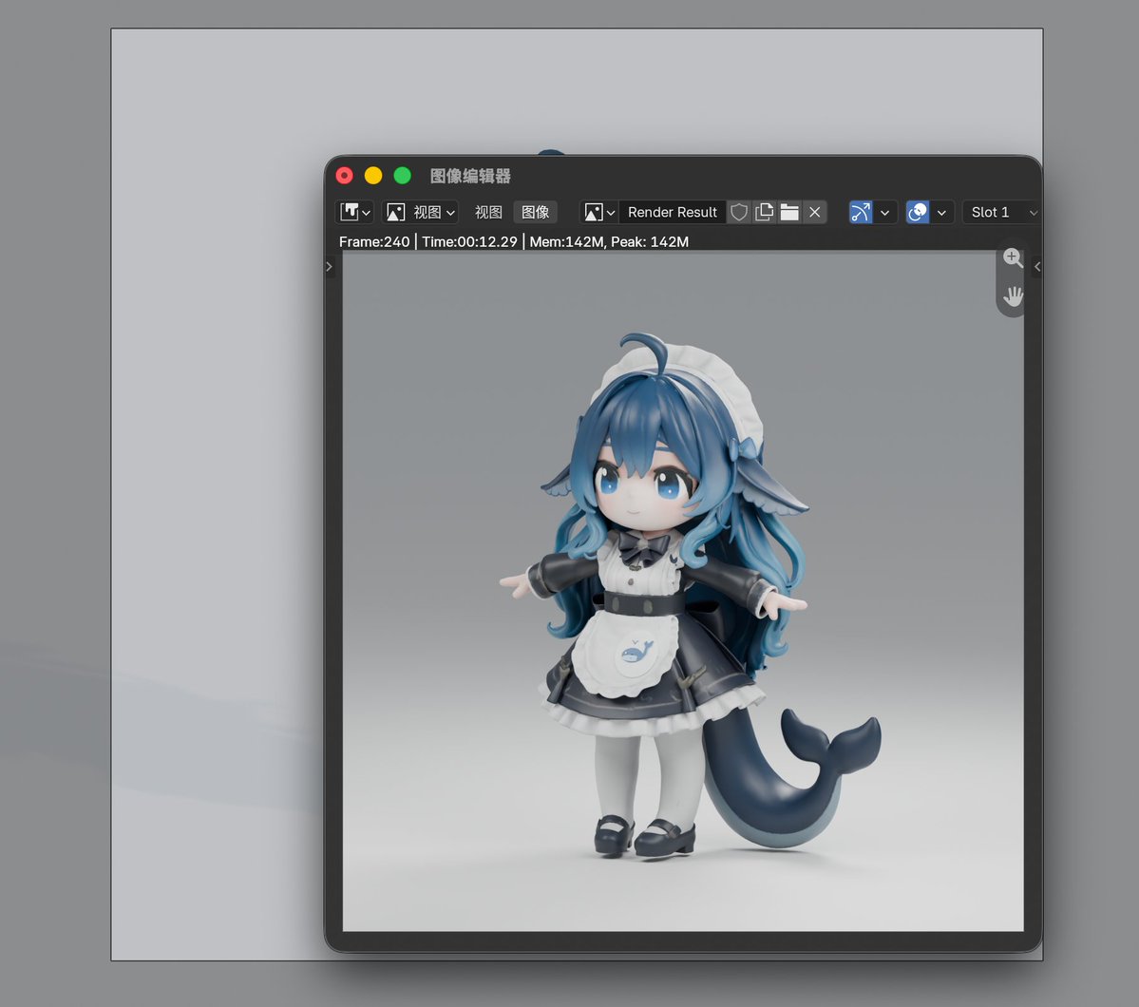Click the open image folder icon

point(789,212)
